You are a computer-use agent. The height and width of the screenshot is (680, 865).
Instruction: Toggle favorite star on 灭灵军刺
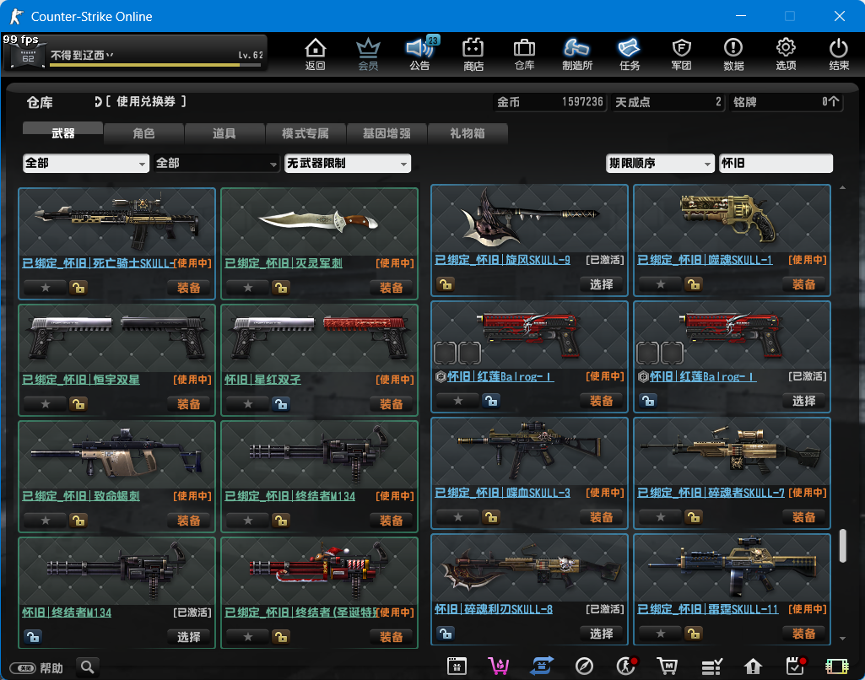point(248,288)
